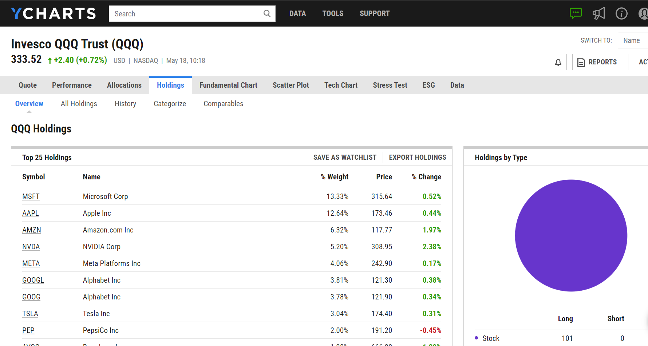The width and height of the screenshot is (648, 346).
Task: Click Export Holdings link
Action: point(418,157)
